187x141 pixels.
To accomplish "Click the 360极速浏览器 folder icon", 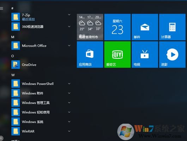I will (x=16, y=27).
